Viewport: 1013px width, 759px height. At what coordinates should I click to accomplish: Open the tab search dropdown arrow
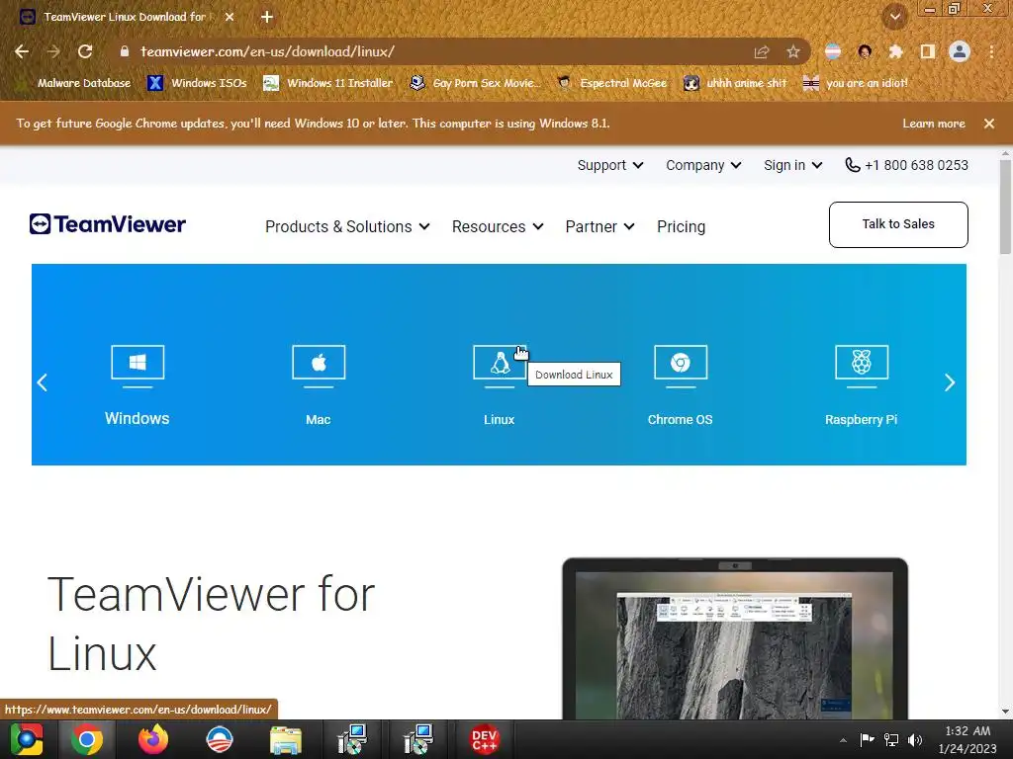[x=895, y=17]
